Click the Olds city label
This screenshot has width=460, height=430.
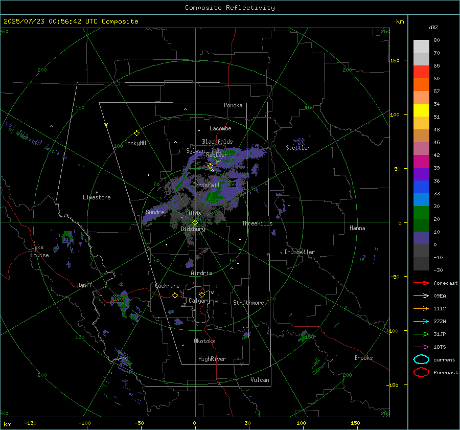195,213
